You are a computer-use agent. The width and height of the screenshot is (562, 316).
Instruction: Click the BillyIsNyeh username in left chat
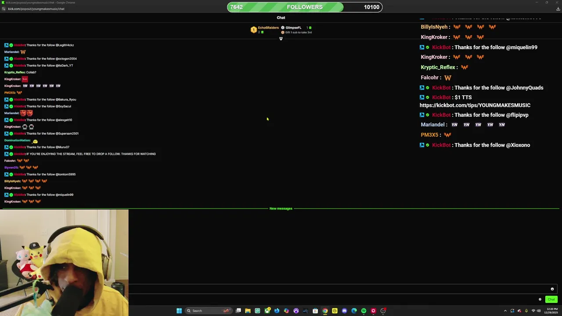coord(12,181)
